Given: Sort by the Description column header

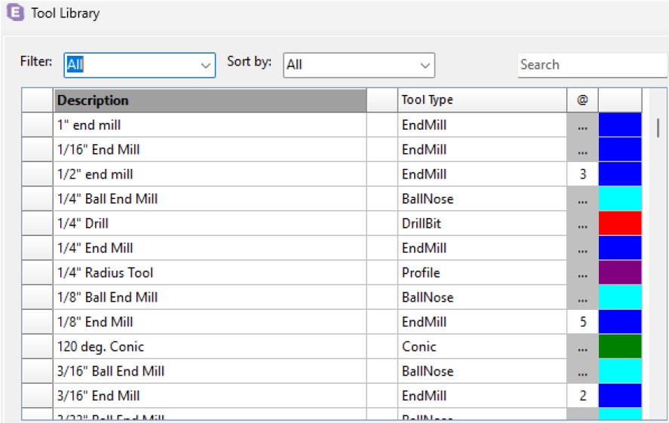Looking at the screenshot, I should point(210,100).
